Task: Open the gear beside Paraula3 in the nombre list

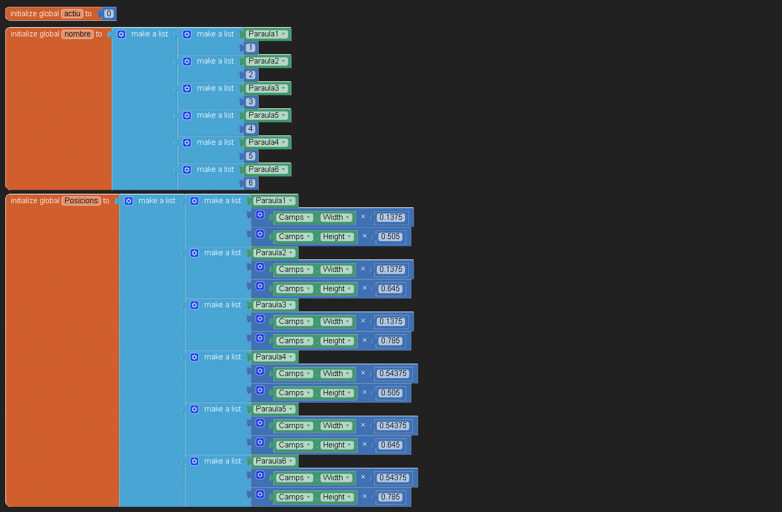Action: pyautogui.click(x=187, y=89)
